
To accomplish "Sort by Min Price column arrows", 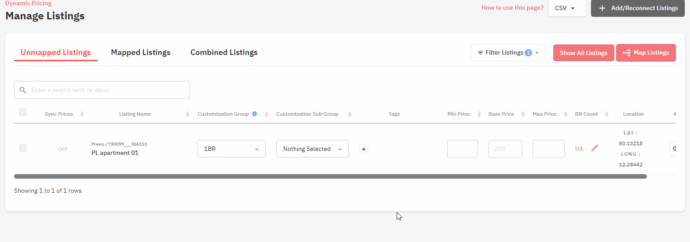I will [479, 114].
